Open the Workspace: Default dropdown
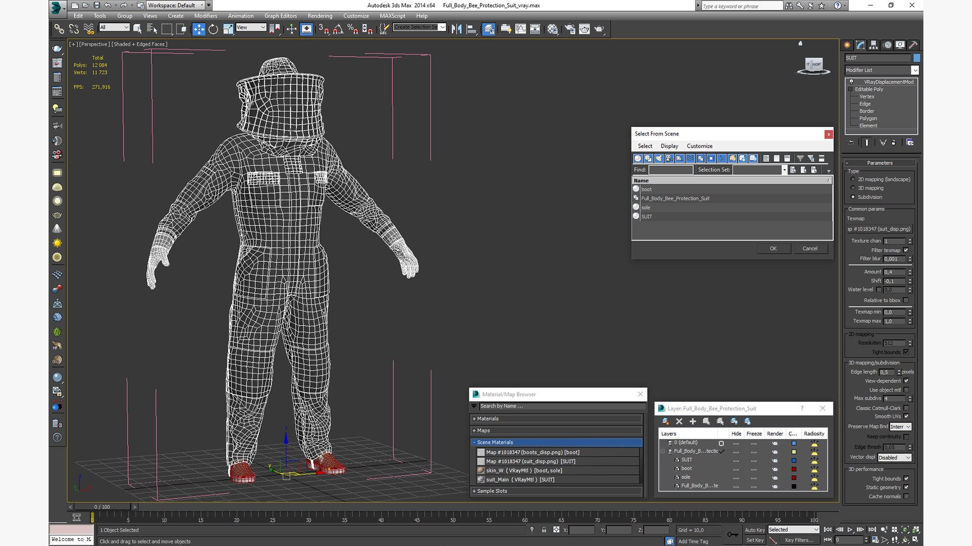 pyautogui.click(x=176, y=5)
